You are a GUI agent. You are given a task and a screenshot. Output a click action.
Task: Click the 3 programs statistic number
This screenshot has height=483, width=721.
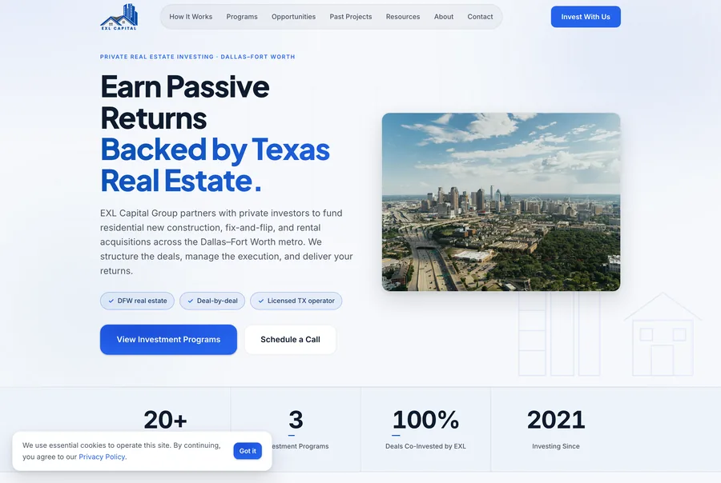click(296, 420)
